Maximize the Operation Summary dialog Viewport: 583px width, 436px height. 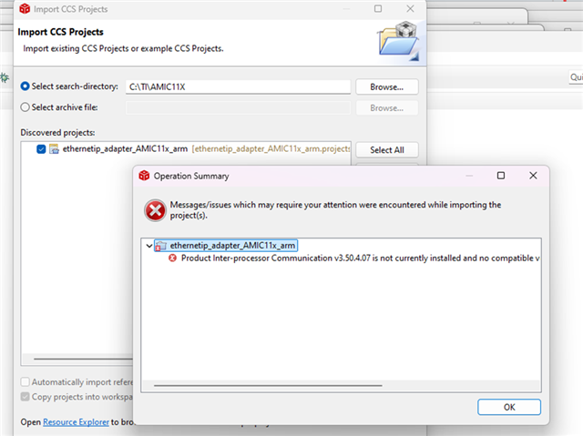tap(501, 176)
